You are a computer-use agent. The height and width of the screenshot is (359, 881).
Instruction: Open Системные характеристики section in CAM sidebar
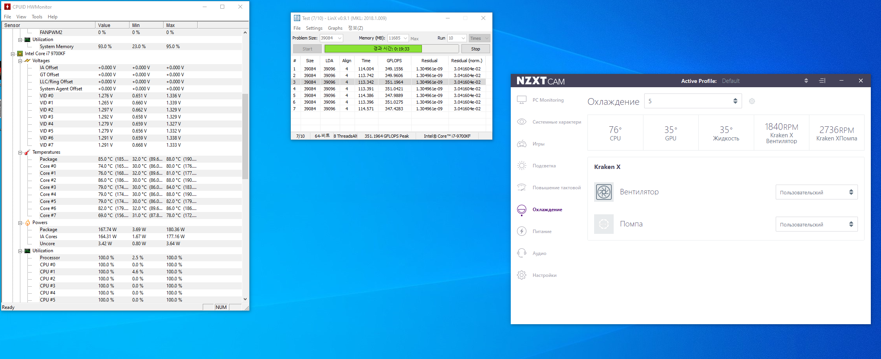click(557, 122)
